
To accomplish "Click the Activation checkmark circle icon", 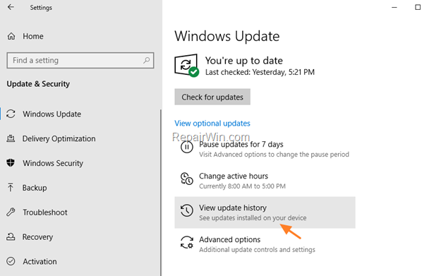I will [11, 261].
